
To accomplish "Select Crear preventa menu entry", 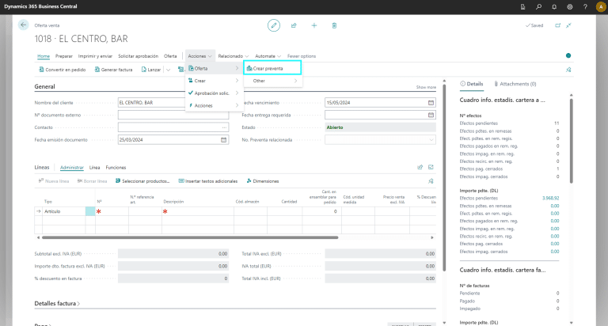I will pos(268,69).
